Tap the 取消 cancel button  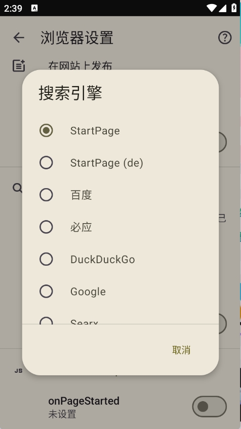[x=181, y=350]
